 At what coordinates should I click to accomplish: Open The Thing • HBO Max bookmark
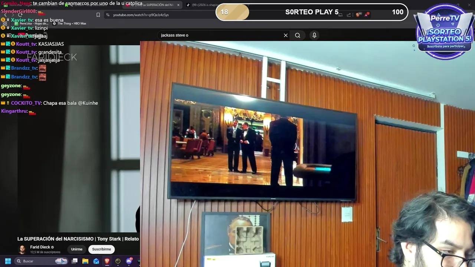point(69,23)
